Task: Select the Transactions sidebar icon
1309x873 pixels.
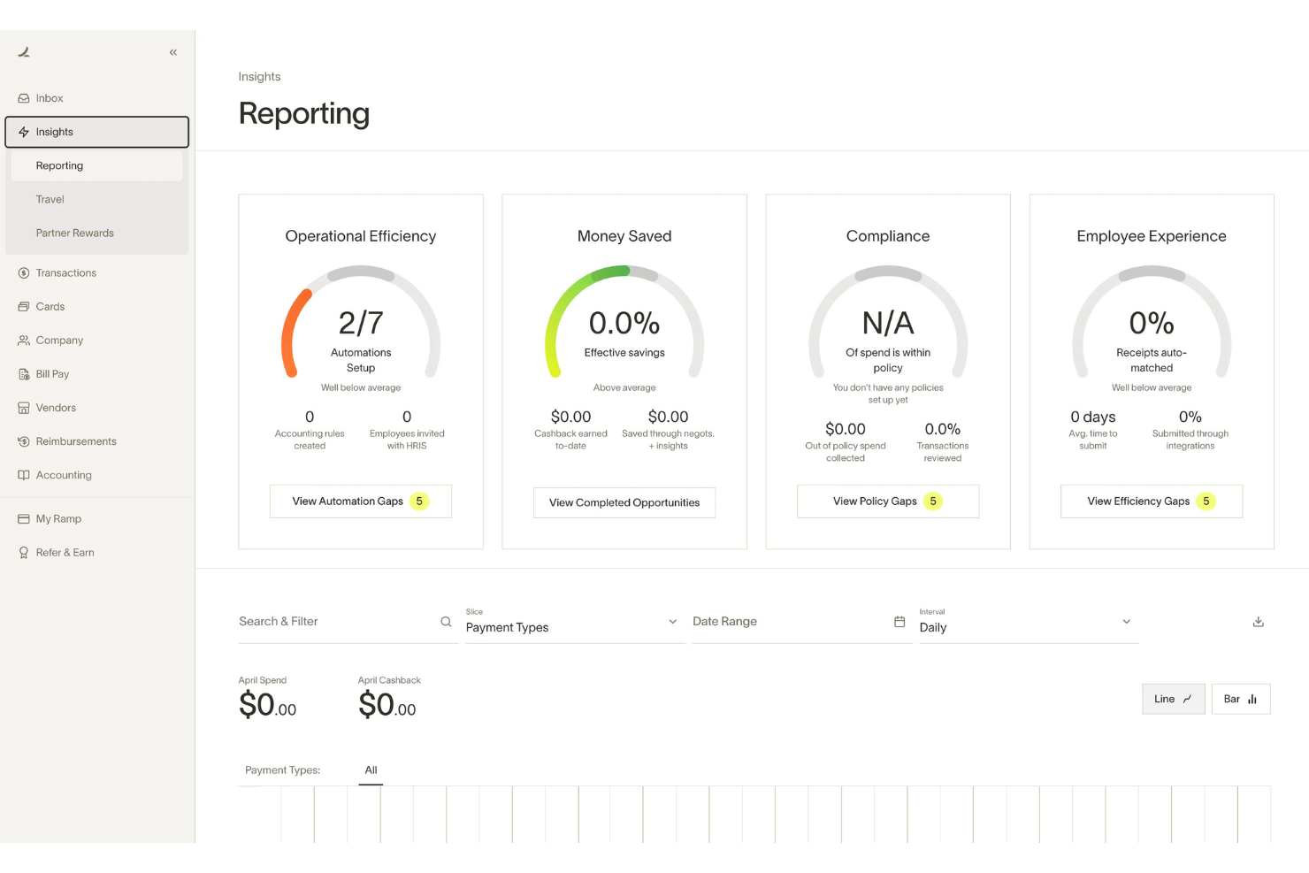Action: [24, 273]
